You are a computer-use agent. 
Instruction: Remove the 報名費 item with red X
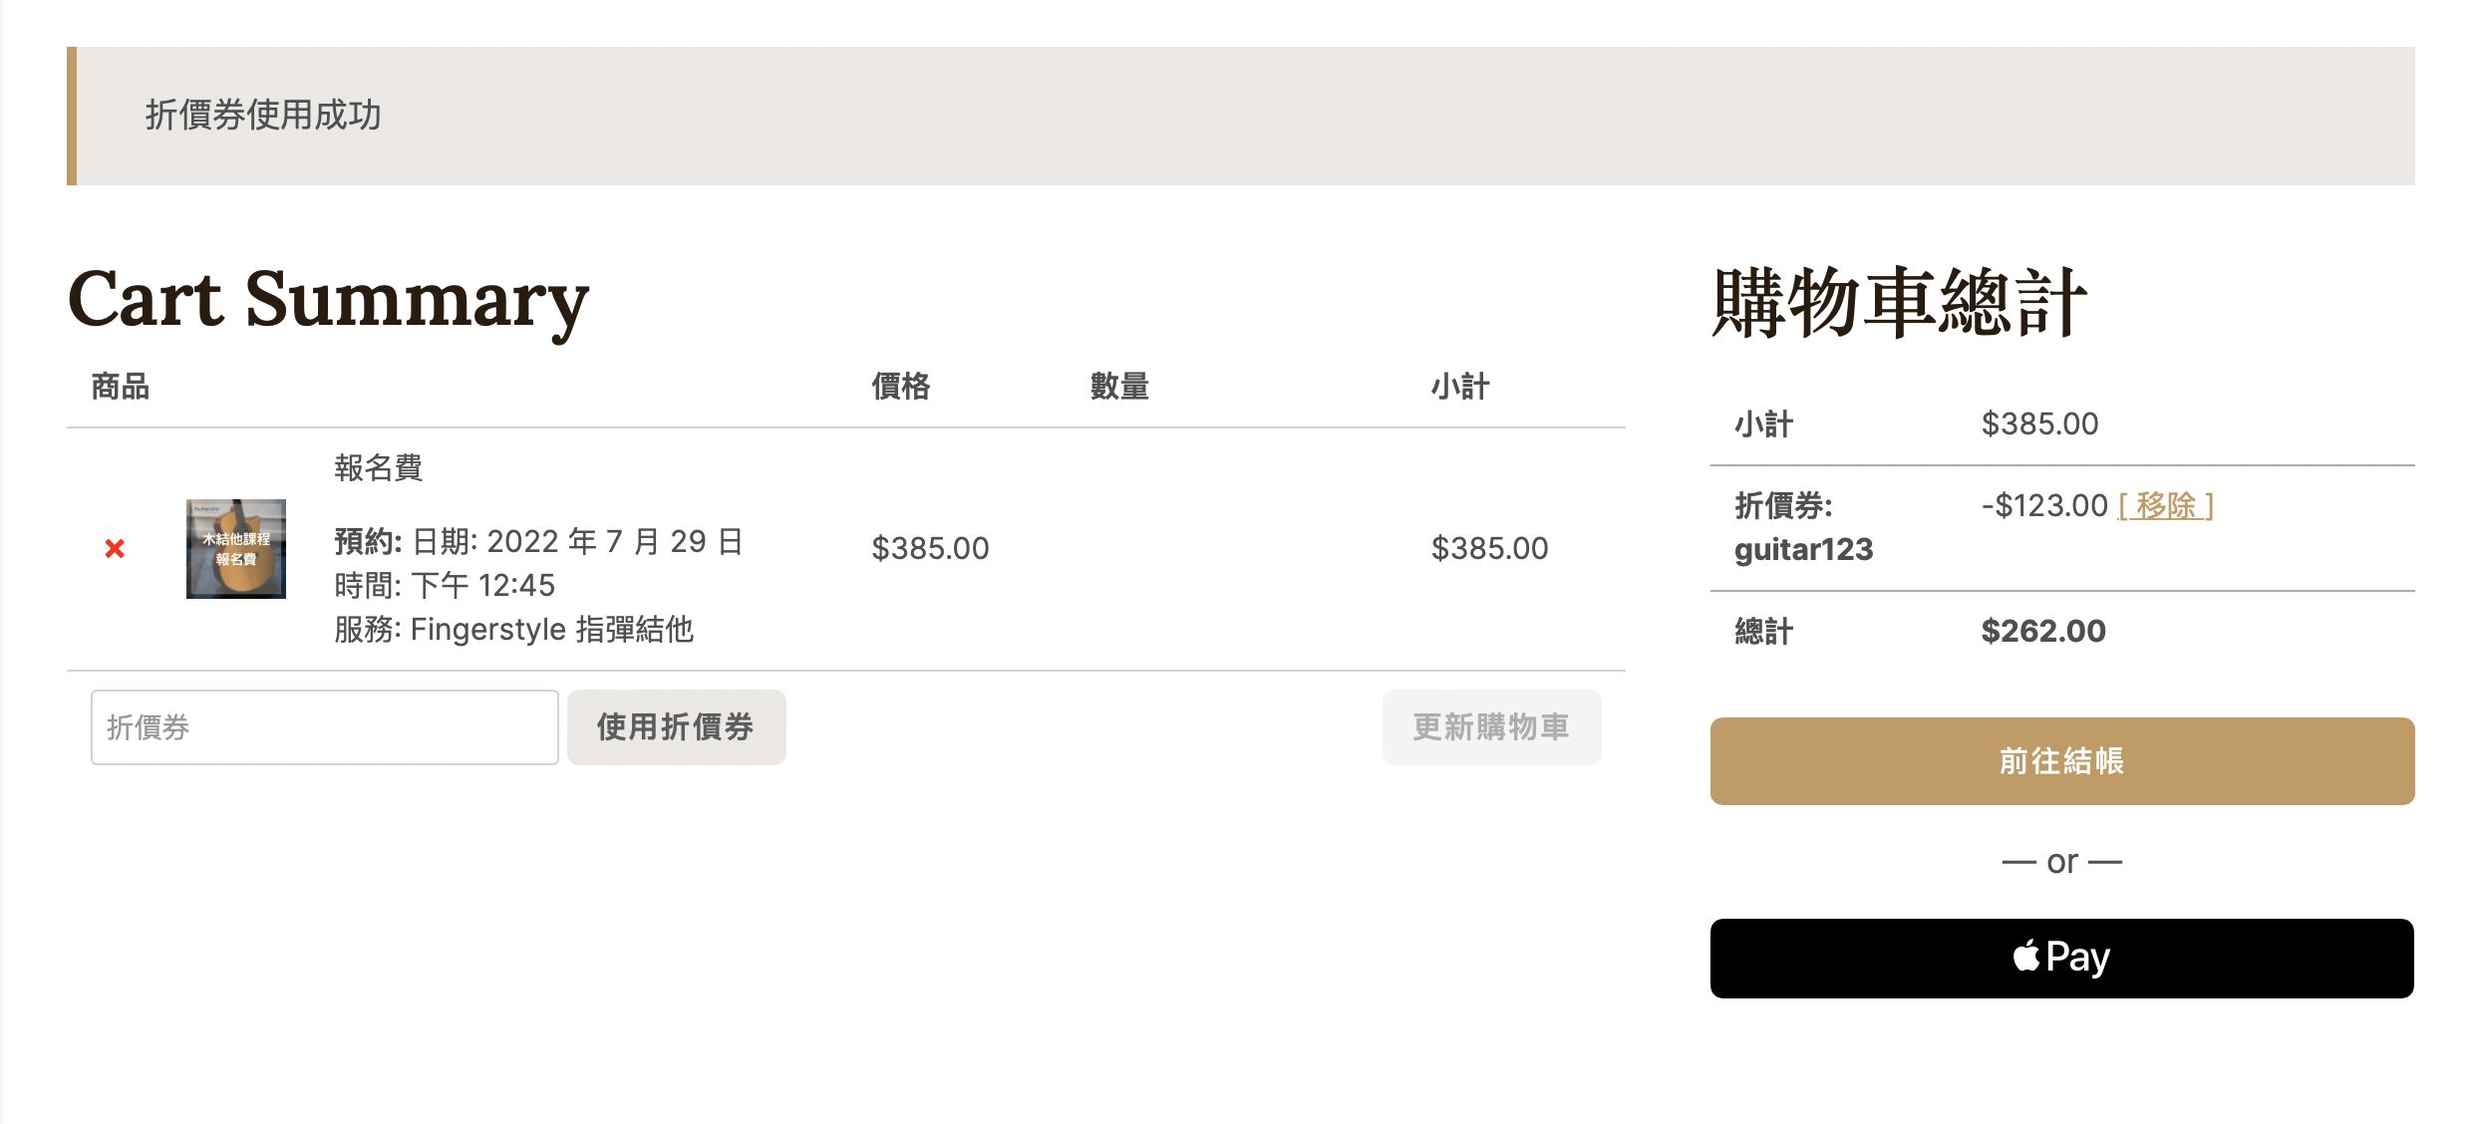115,548
